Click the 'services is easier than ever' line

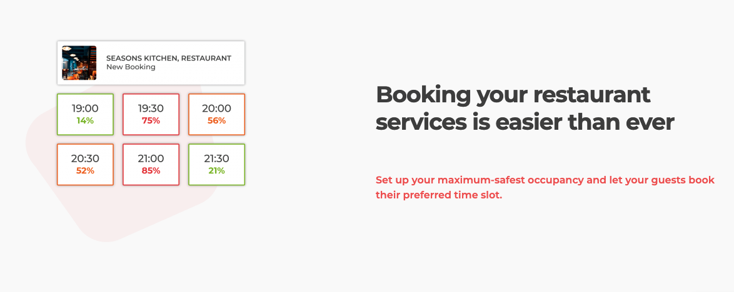[525, 123]
